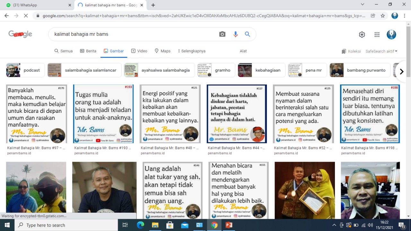This screenshot has height=231, width=411.
Task: Open image quote #146 Uang adalah
Action: [172, 191]
